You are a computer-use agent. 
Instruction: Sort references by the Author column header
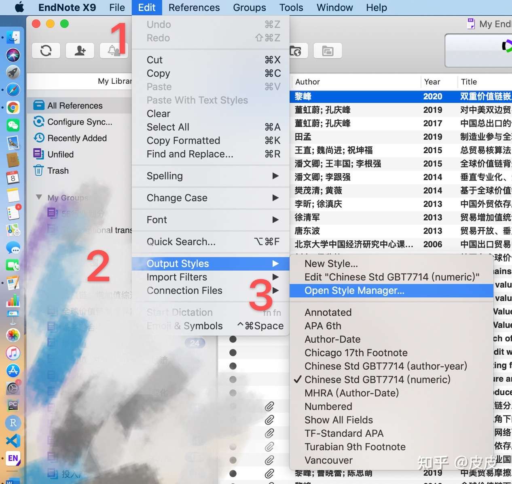308,82
